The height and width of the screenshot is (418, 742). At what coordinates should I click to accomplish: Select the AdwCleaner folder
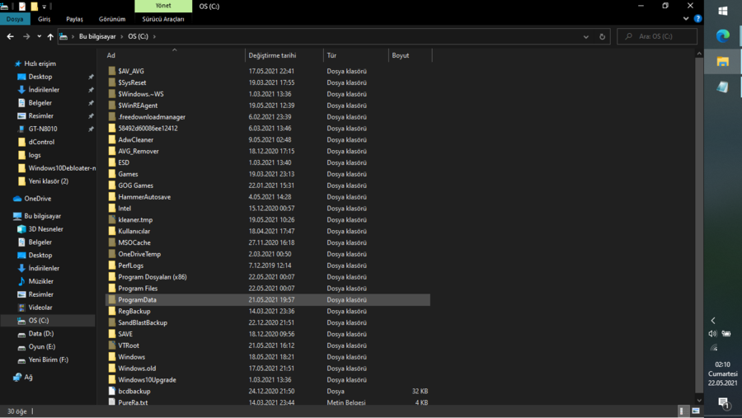click(136, 139)
